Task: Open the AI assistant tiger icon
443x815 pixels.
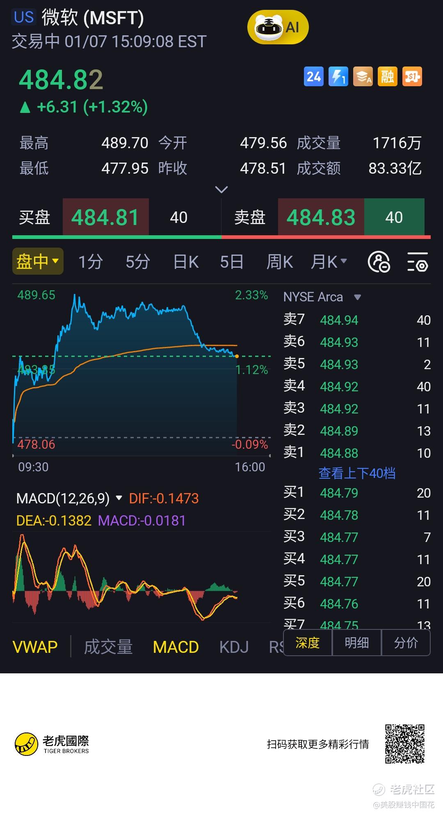Action: coord(278,28)
